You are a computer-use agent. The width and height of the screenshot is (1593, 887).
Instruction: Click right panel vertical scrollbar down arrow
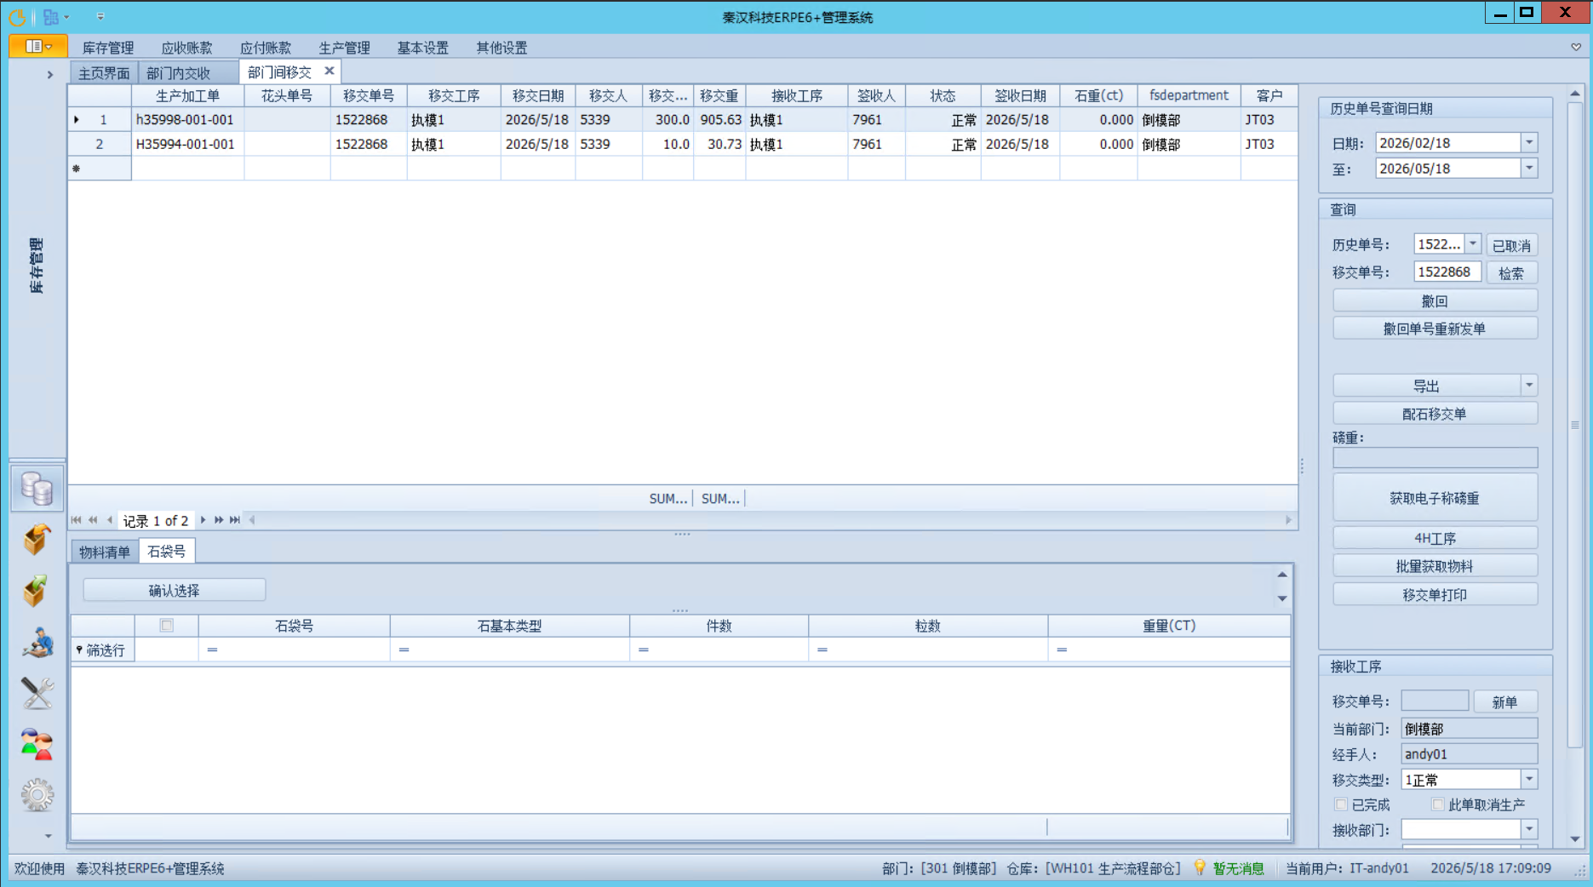click(x=1575, y=838)
